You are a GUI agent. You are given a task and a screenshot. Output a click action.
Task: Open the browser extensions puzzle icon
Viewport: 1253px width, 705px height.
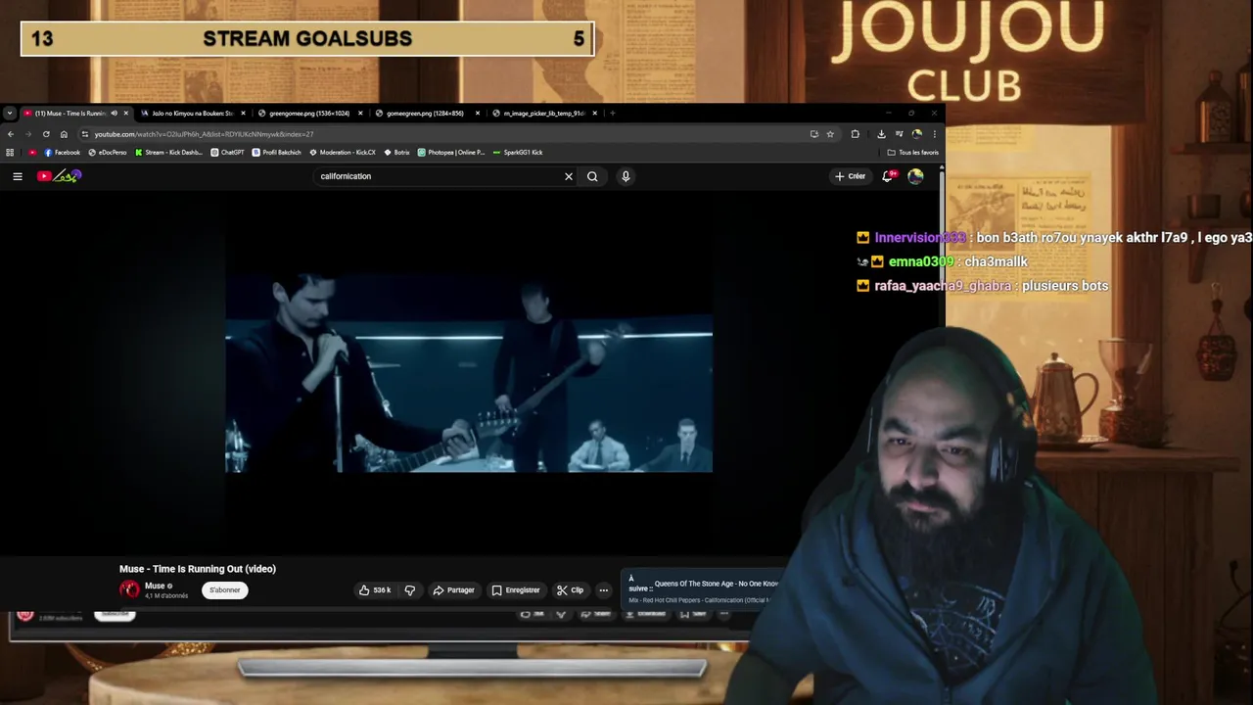tap(855, 134)
